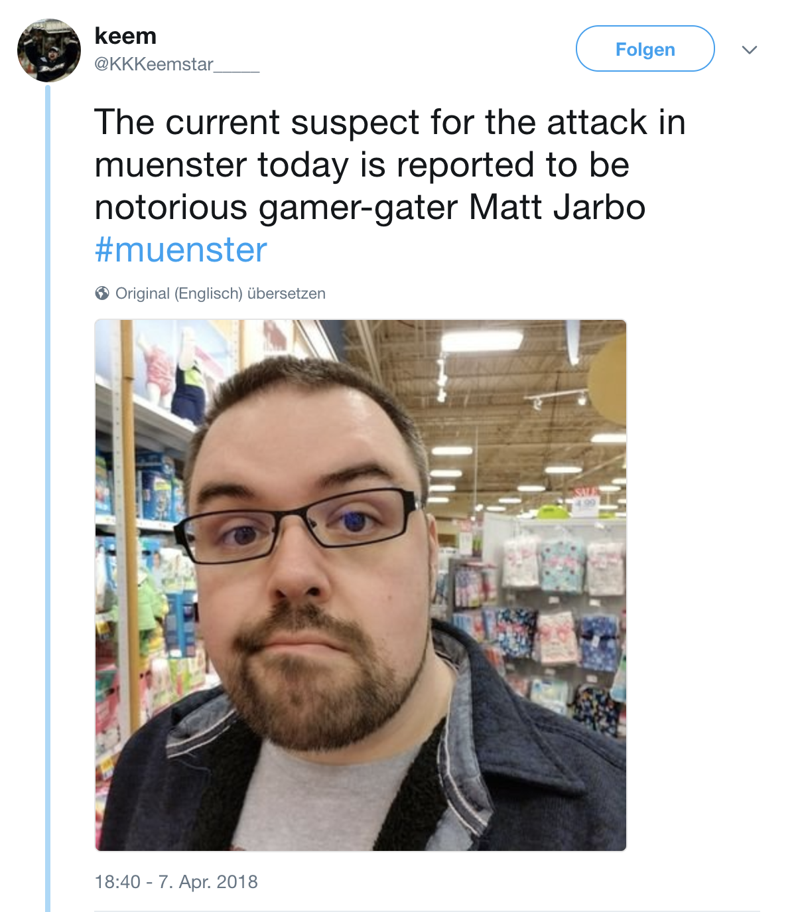800x912 pixels.
Task: Enlarge the attached selfie photo
Action: pos(361,585)
